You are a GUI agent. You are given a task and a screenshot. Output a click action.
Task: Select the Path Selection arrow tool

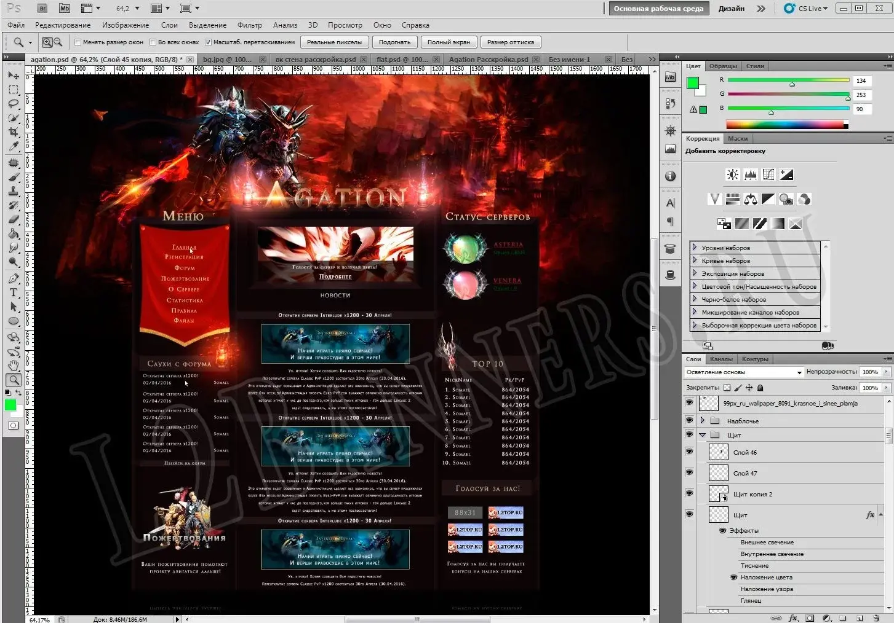14,307
